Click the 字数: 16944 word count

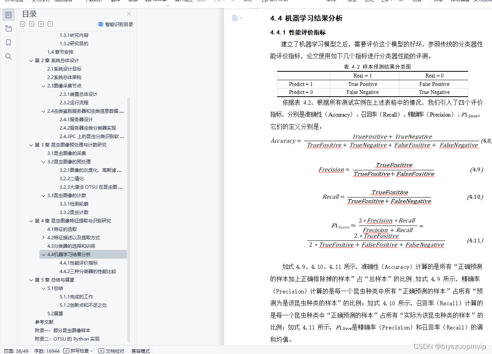click(47, 351)
